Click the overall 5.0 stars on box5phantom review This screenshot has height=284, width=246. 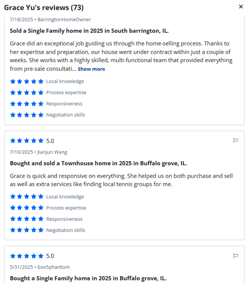(27, 256)
